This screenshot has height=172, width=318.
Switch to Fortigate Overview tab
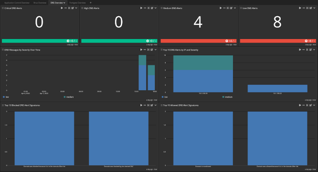(x=78, y=3)
